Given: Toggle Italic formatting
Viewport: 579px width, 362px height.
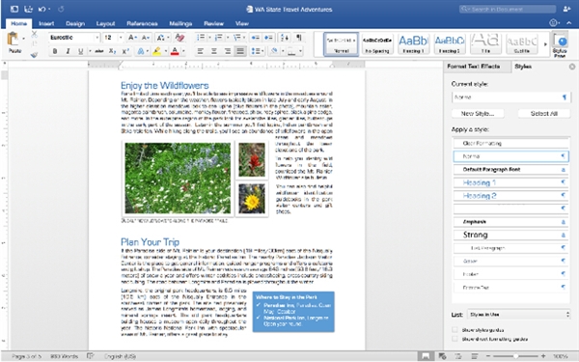Looking at the screenshot, I should 68,51.
